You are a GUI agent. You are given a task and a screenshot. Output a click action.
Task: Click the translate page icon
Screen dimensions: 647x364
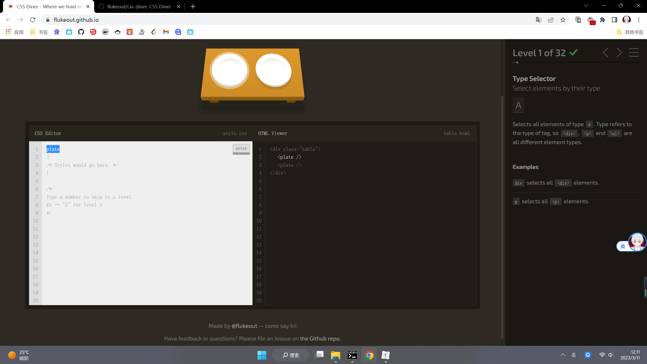539,20
